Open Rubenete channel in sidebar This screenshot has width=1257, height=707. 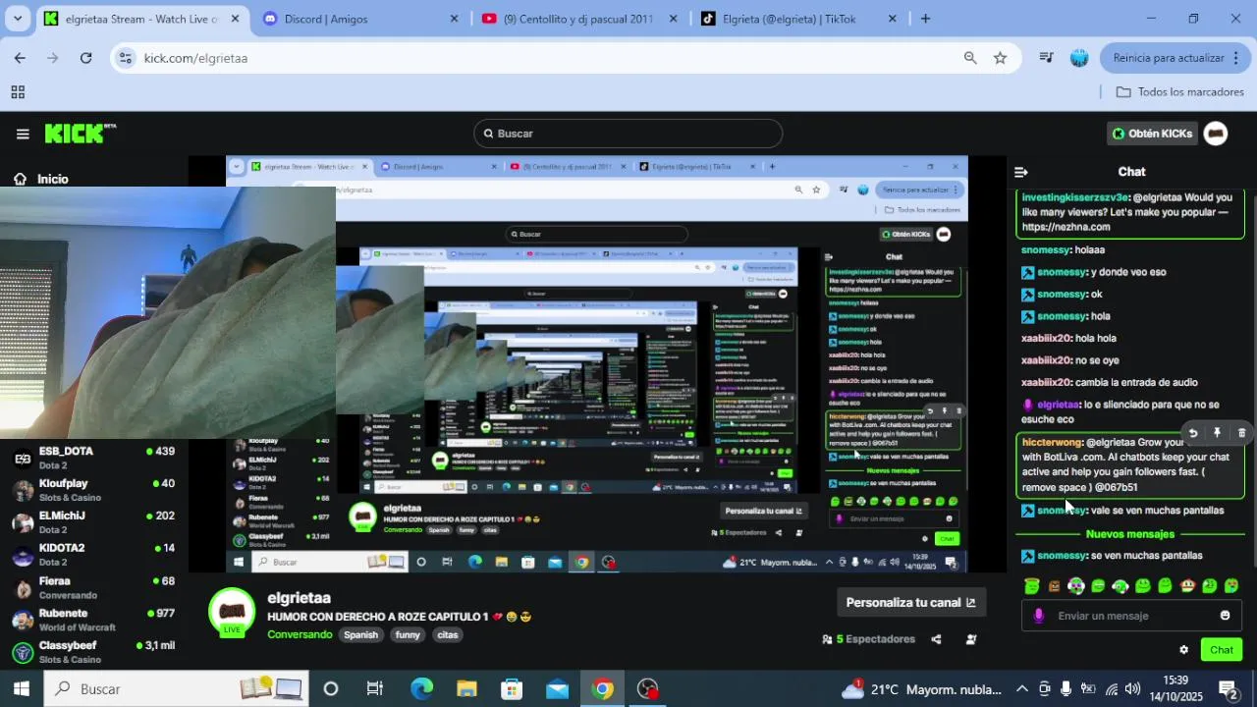[93, 620]
